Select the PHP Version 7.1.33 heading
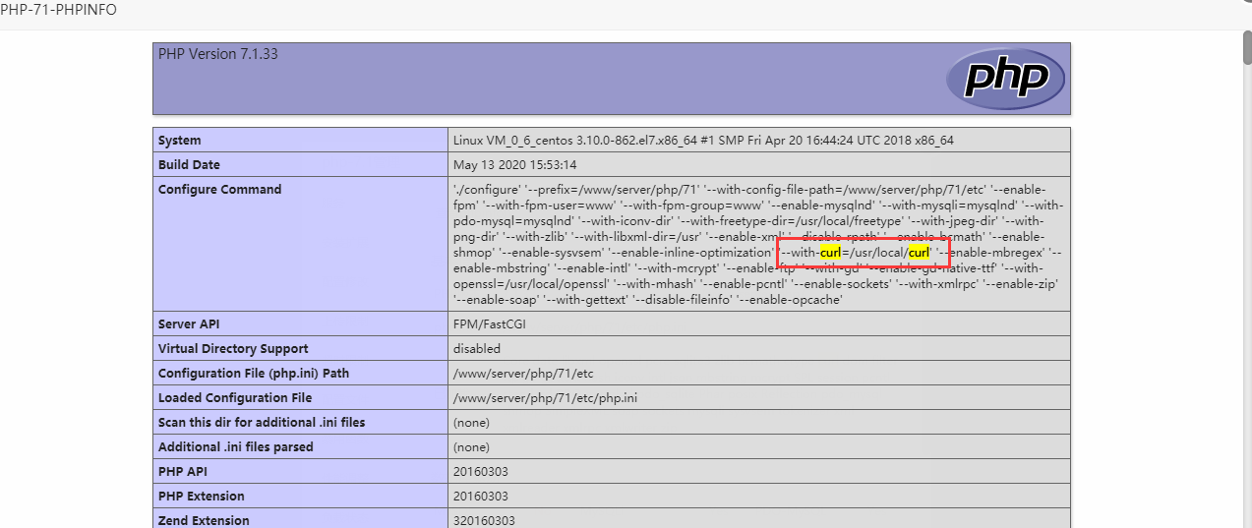 (218, 54)
